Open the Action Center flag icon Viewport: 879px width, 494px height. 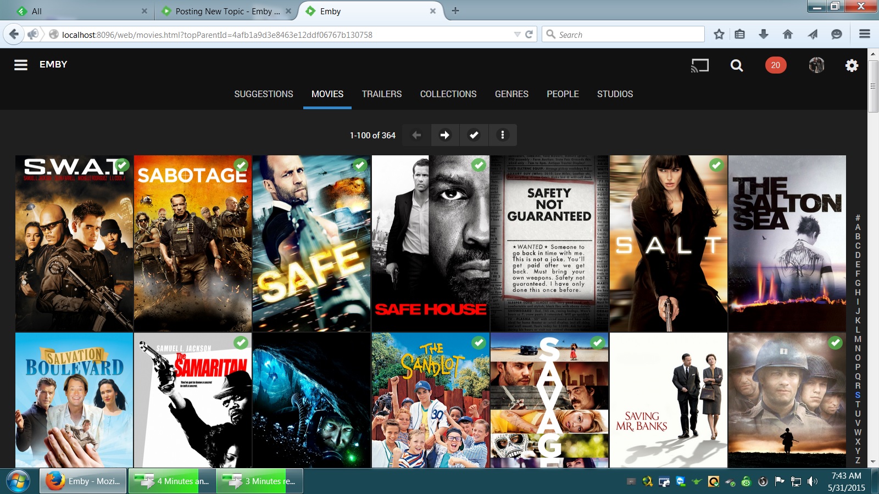coord(779,481)
